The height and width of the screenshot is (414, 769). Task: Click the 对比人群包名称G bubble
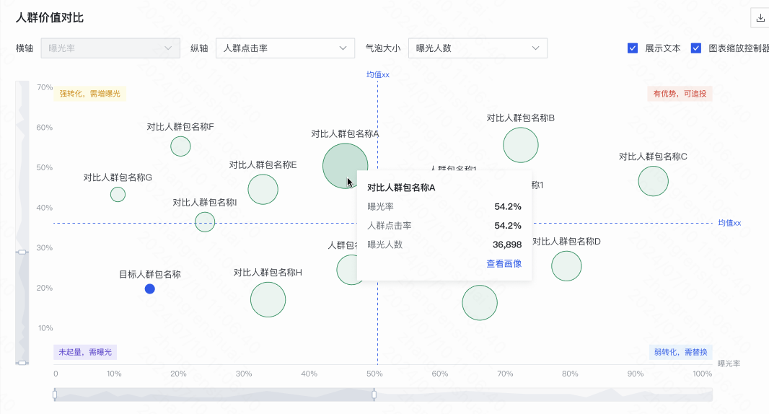tap(118, 194)
